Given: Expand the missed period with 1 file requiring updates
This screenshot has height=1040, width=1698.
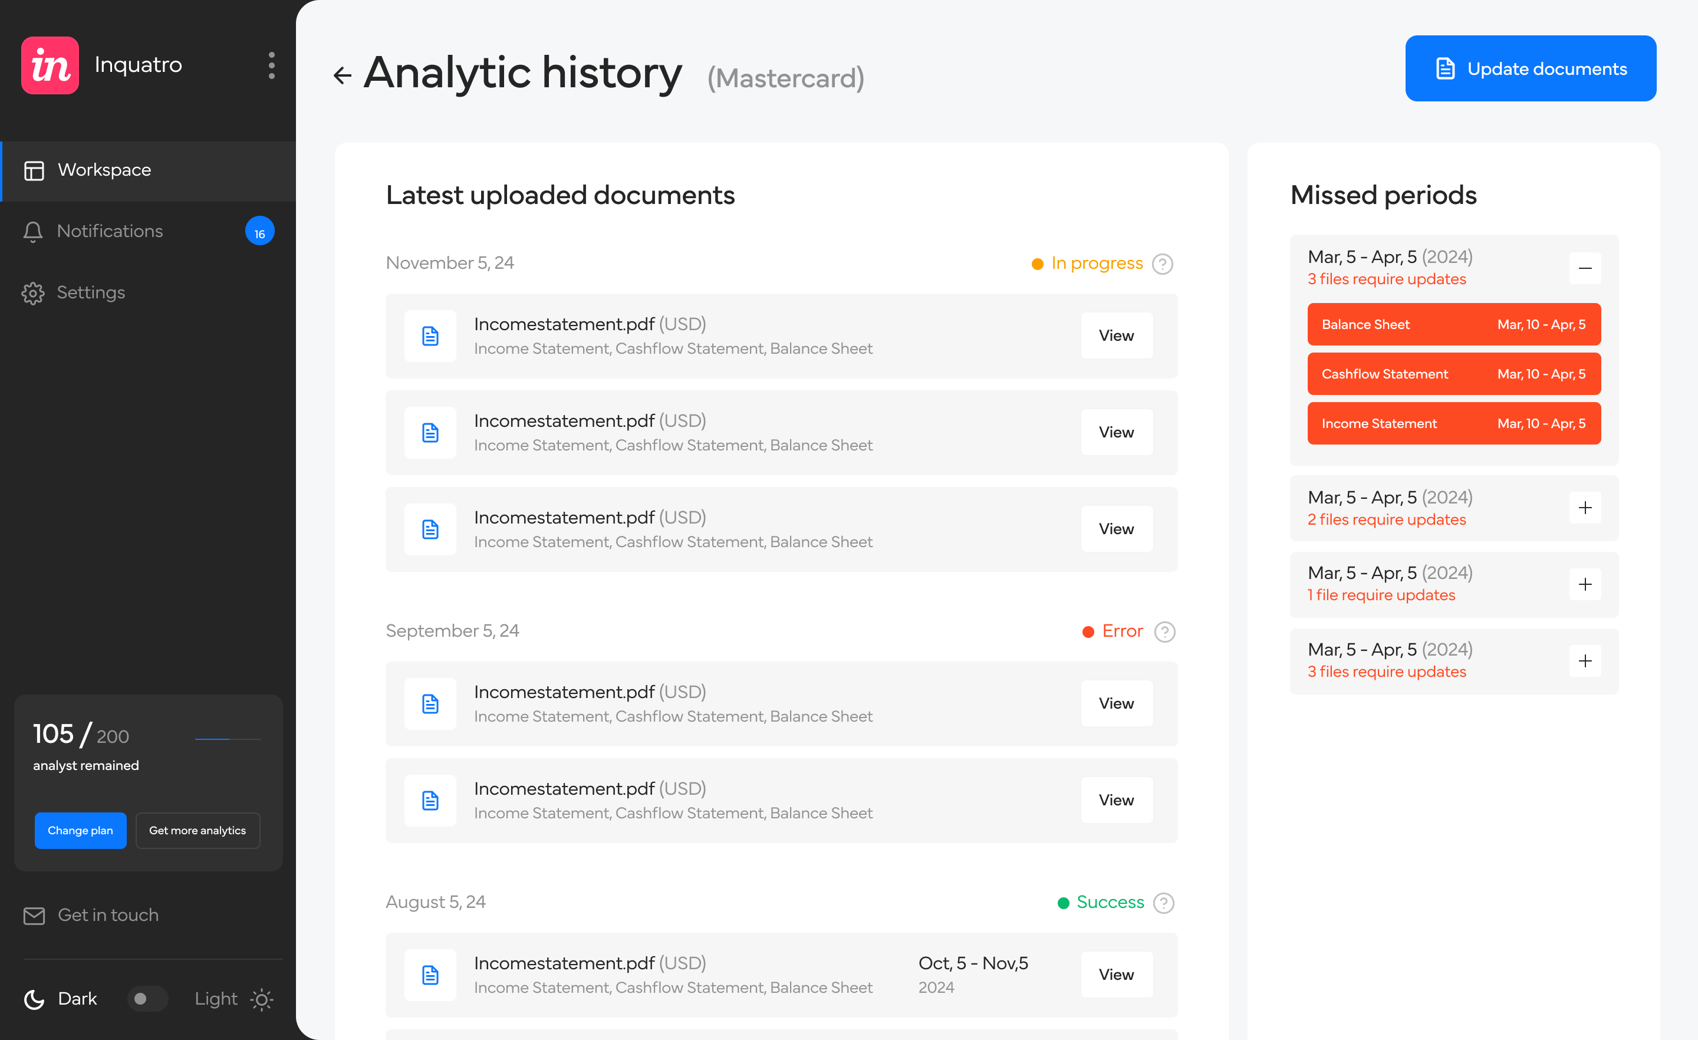Looking at the screenshot, I should coord(1585,584).
